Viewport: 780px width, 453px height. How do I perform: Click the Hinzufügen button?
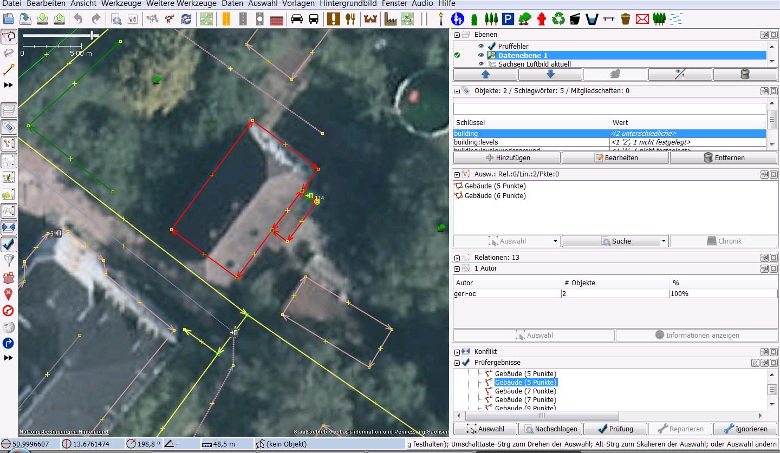[507, 157]
